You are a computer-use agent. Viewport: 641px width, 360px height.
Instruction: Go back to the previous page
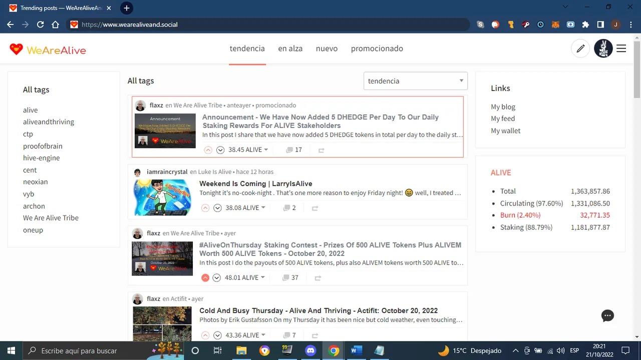11,24
